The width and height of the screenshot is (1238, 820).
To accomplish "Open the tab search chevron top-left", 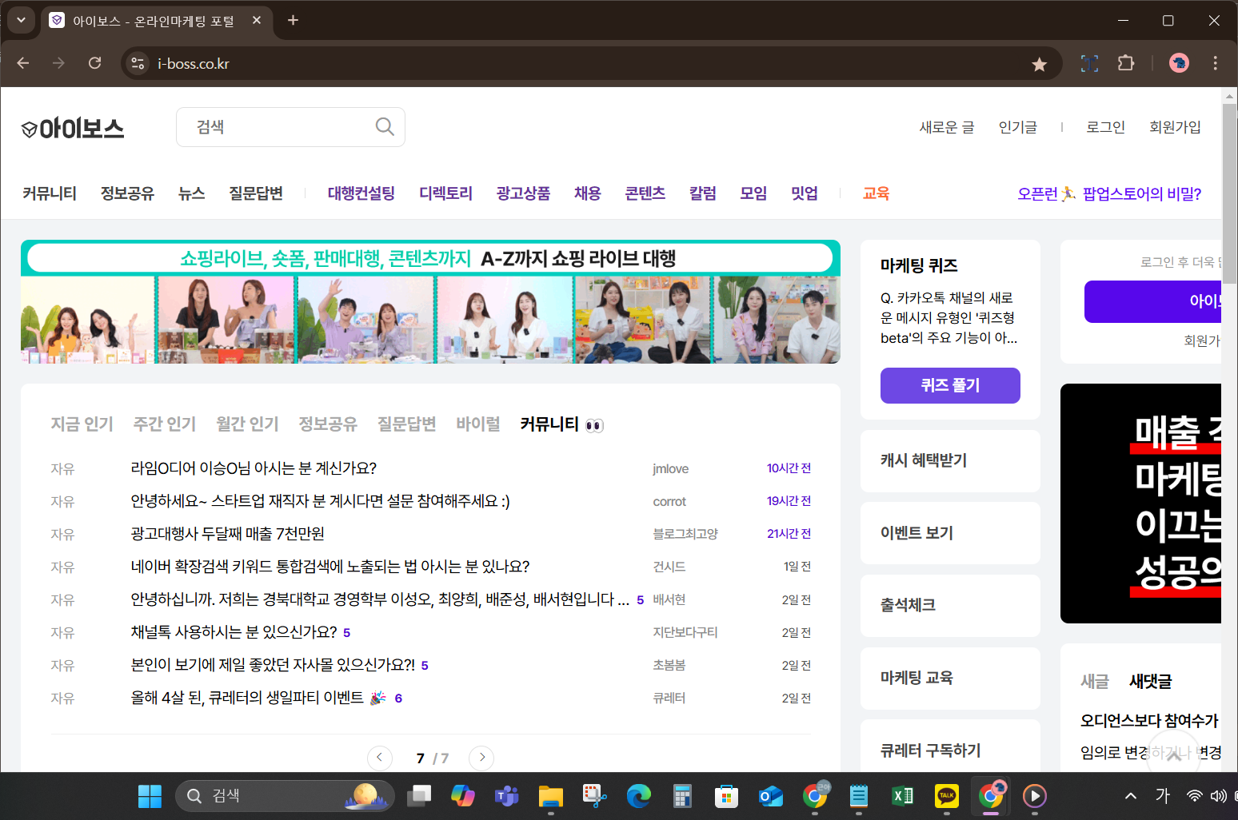I will (21, 21).
